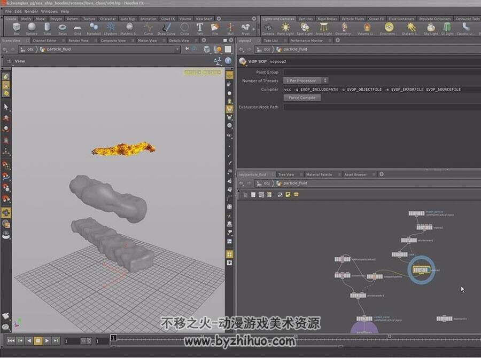Viewport: 481px width, 358px height.
Task: Play the timeline forward
Action: [x=47, y=340]
